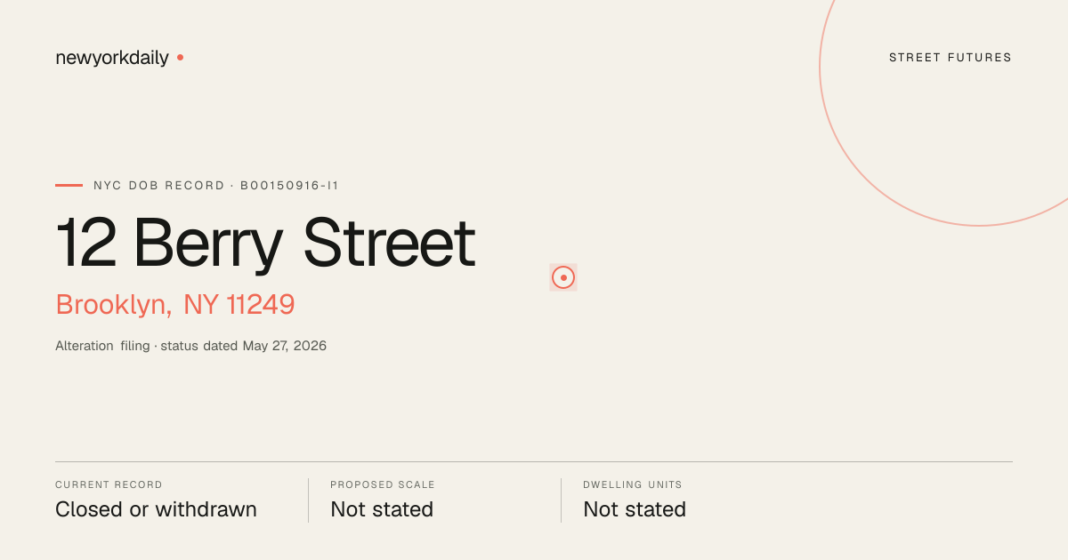Viewport: 1068px width, 560px height.
Task: Click the DWELLING UNITS label
Action: pyautogui.click(x=633, y=485)
